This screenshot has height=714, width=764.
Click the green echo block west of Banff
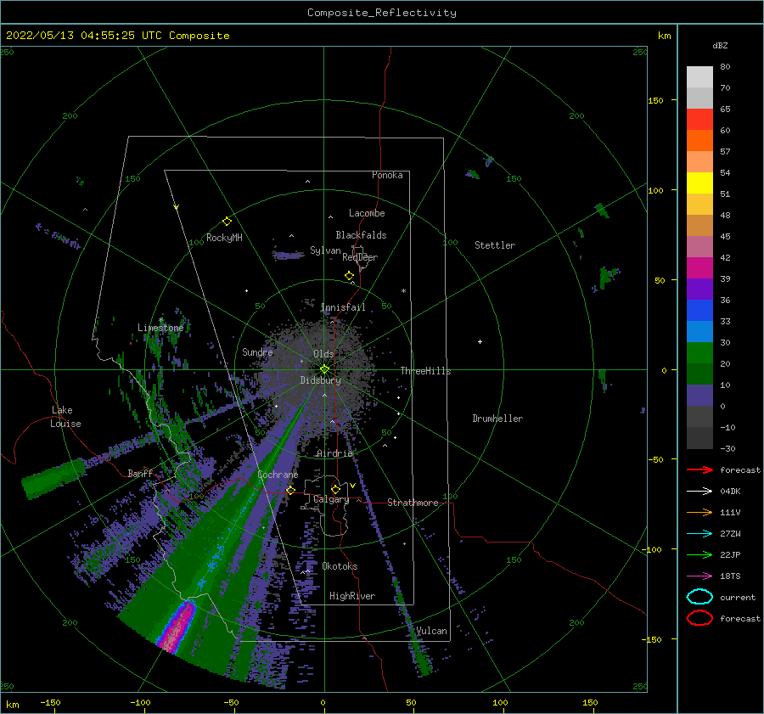54,478
